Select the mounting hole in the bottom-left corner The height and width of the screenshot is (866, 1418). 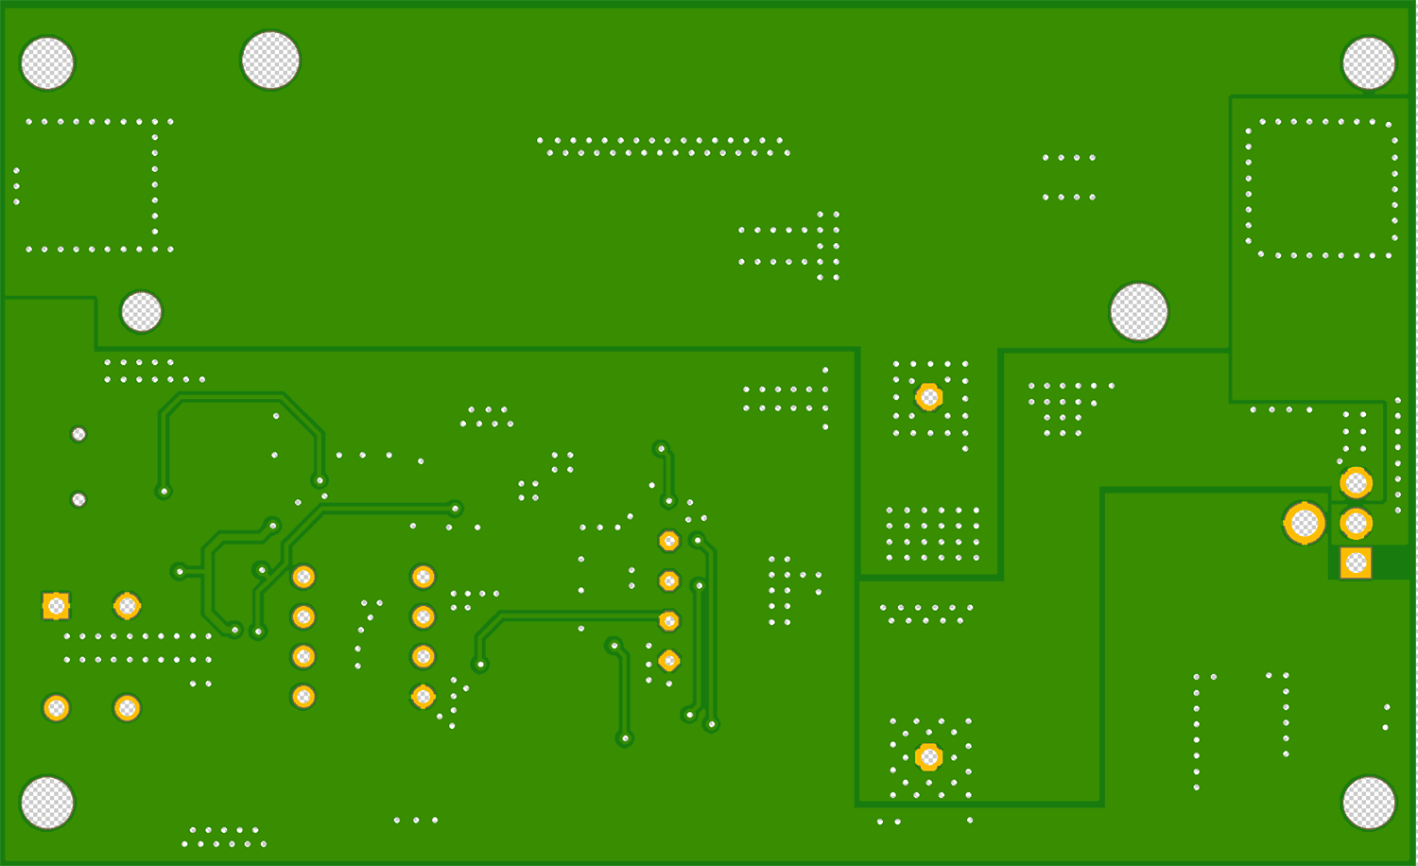point(47,803)
